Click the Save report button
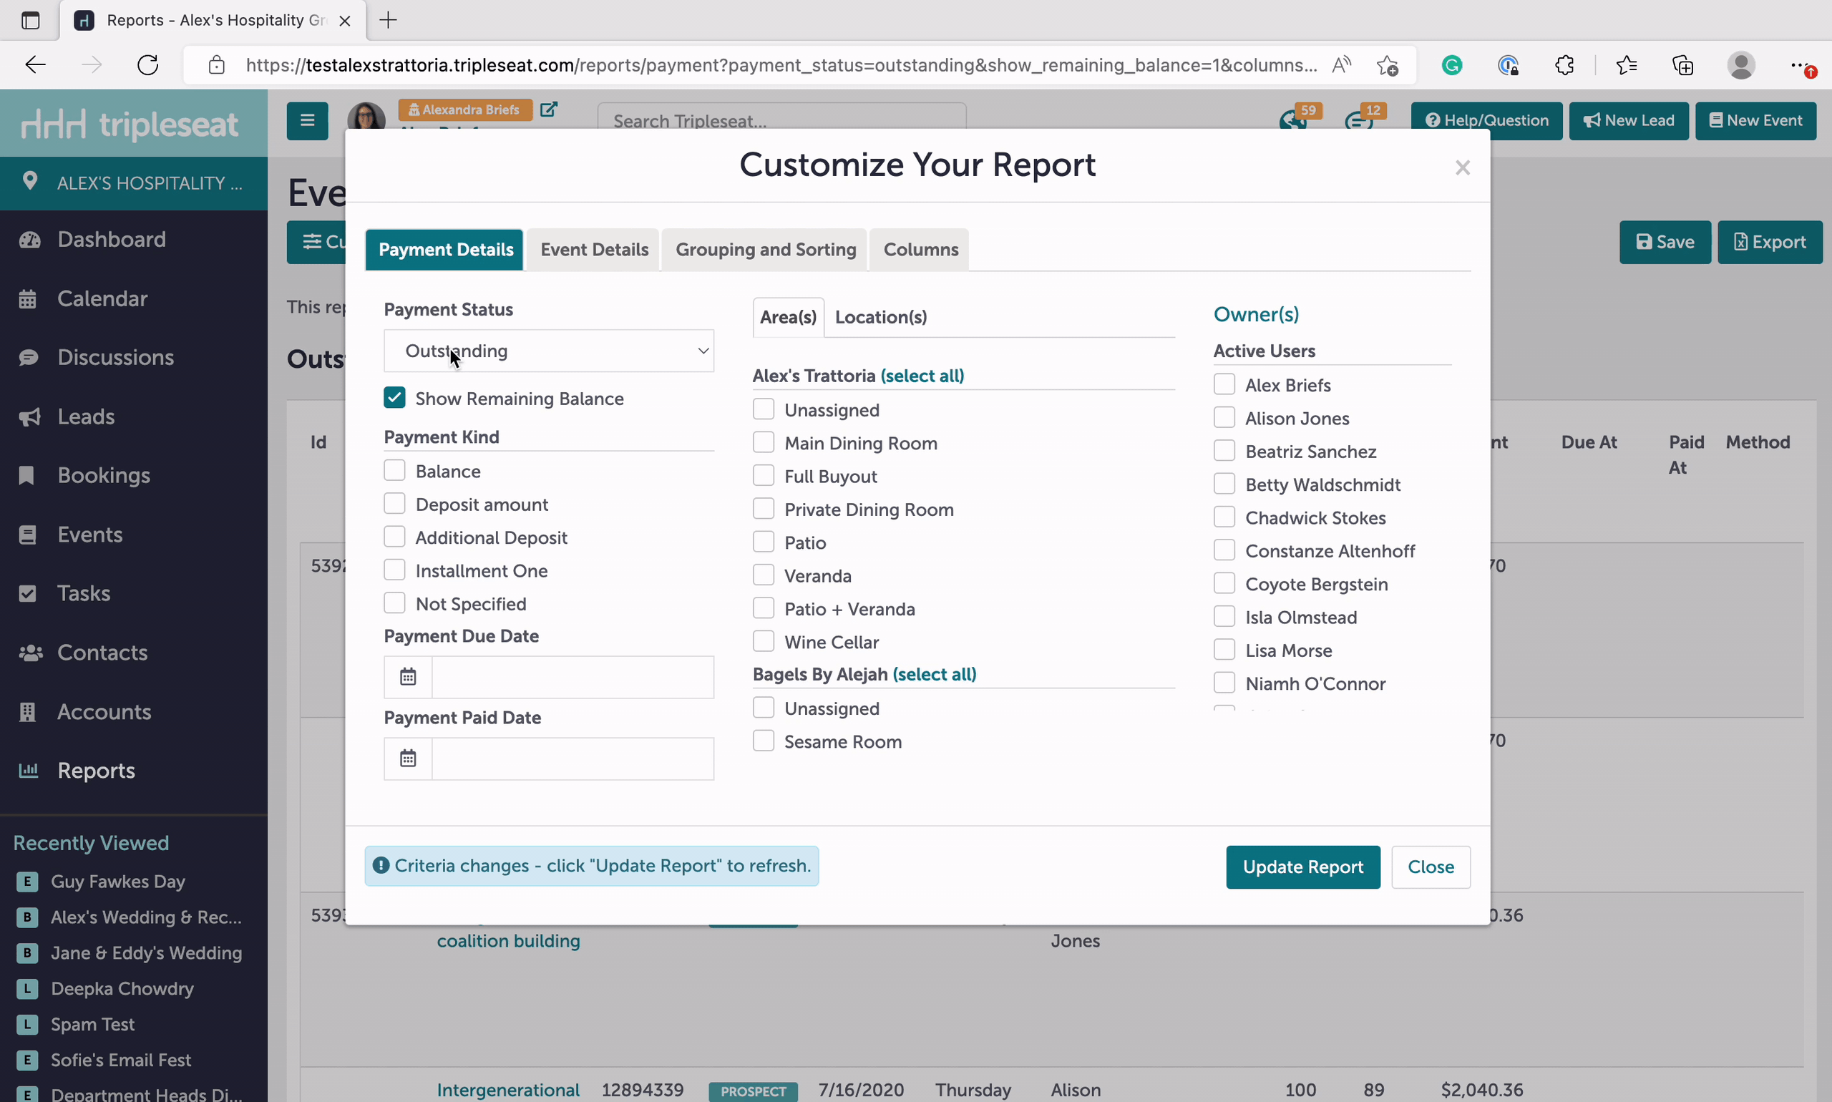 (x=1665, y=242)
